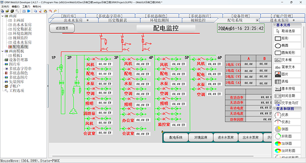The height and width of the screenshot is (163, 306).
Task: Click the cut scissors toolbar icon
Action: click(x=41, y=11)
